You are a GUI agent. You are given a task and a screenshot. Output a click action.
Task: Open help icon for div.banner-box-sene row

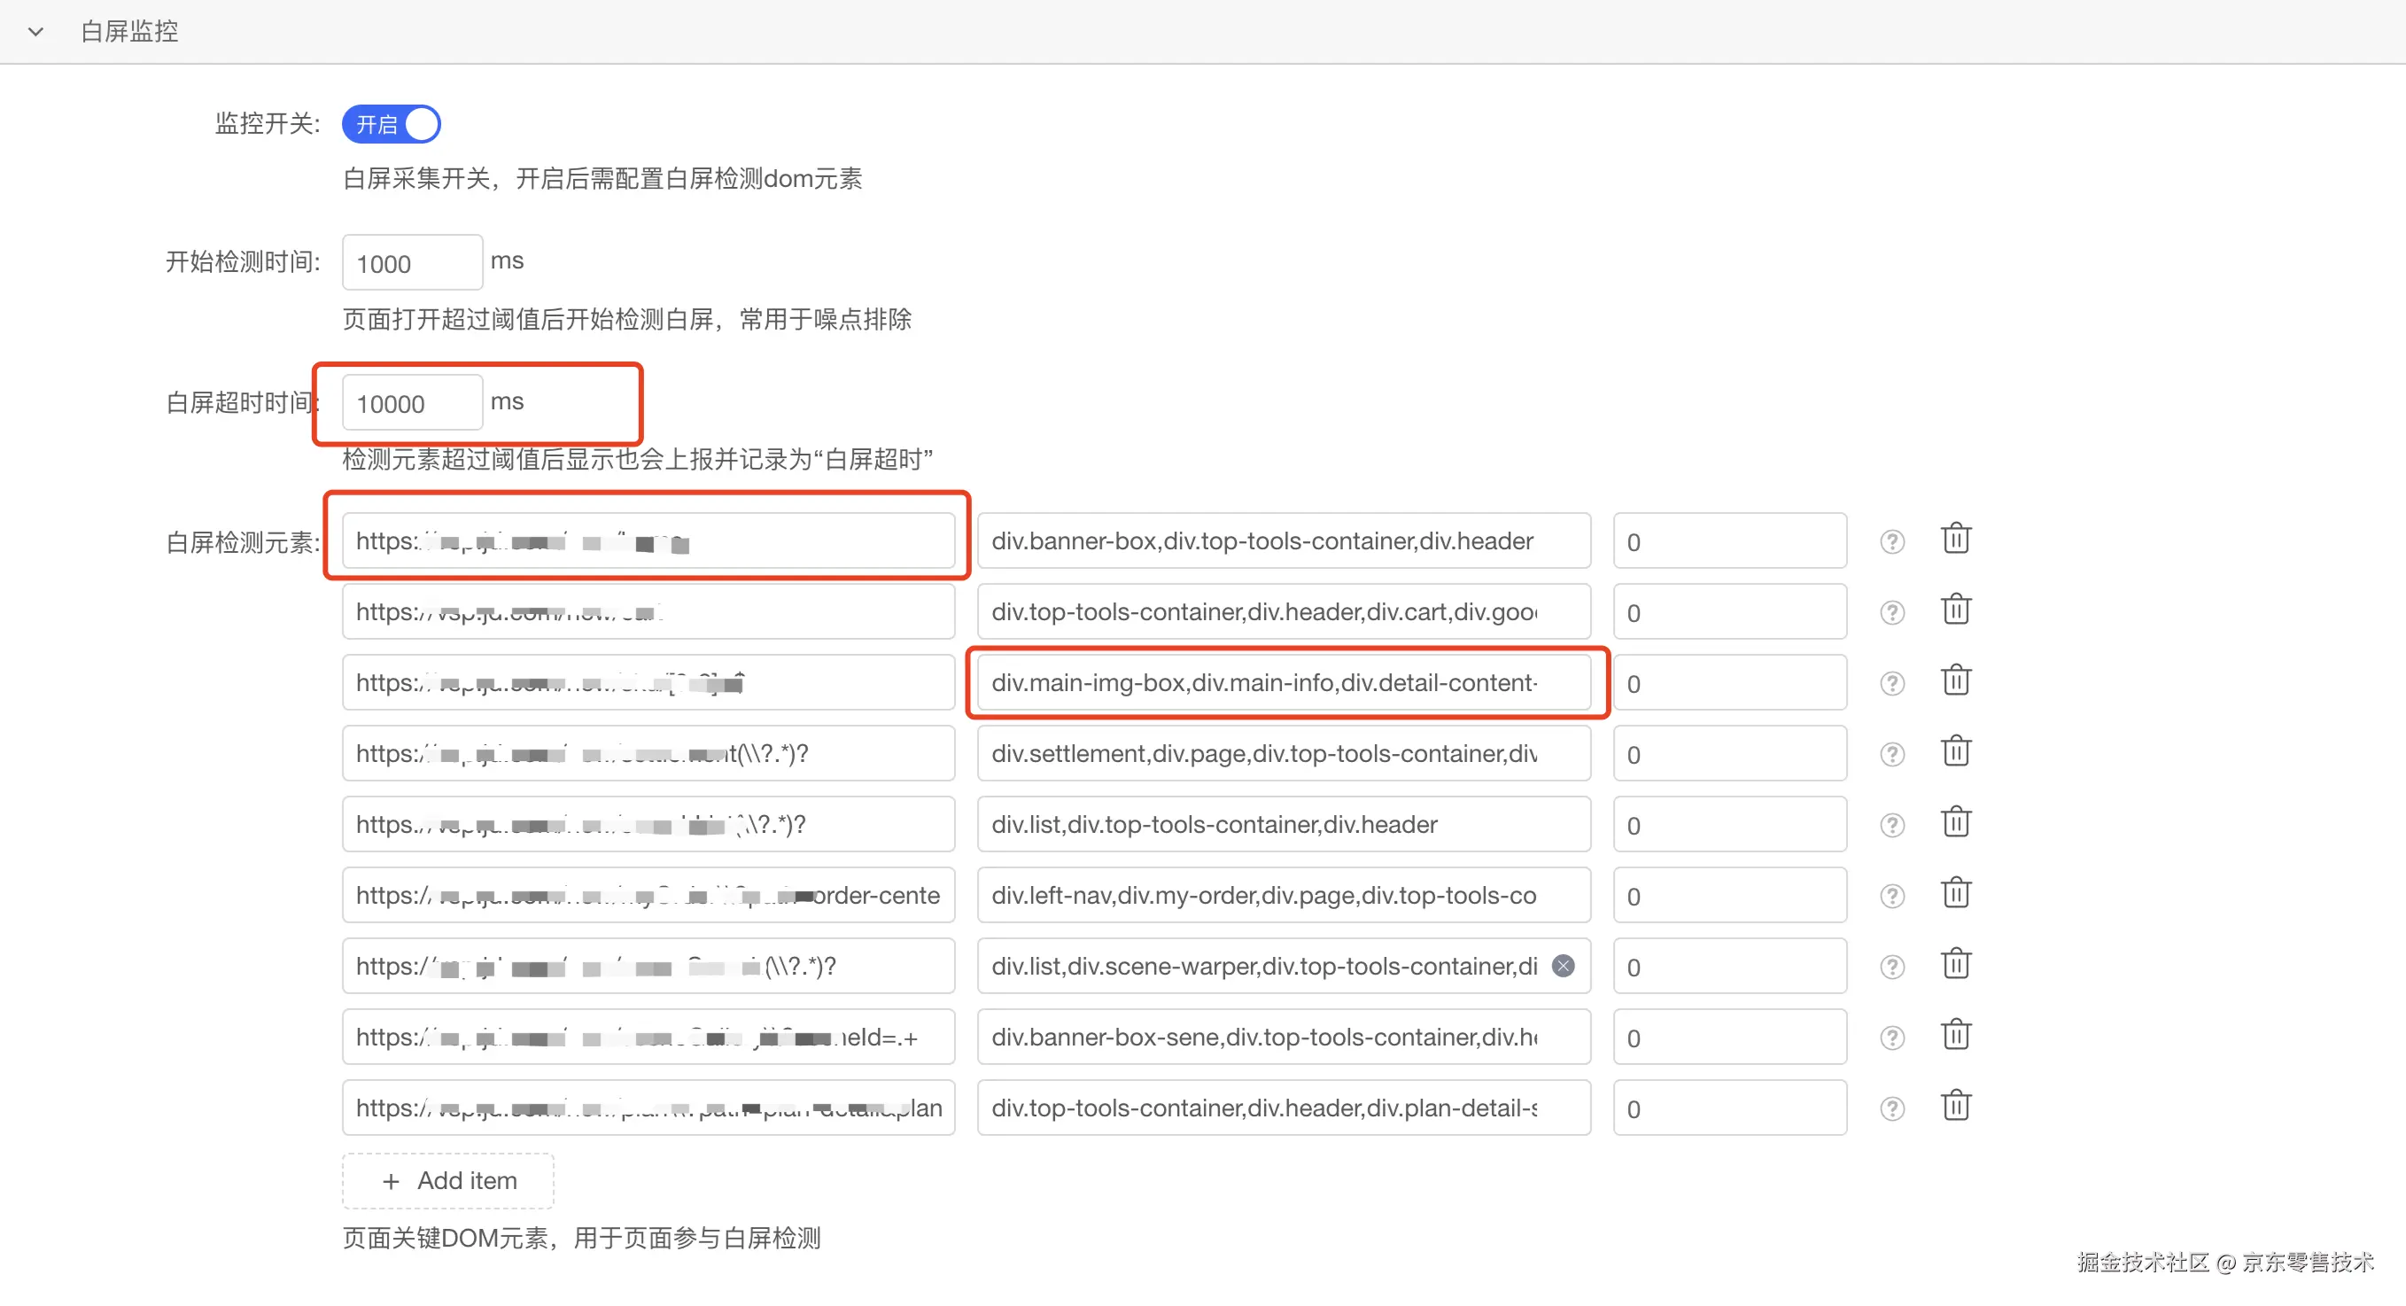pos(1891,1038)
